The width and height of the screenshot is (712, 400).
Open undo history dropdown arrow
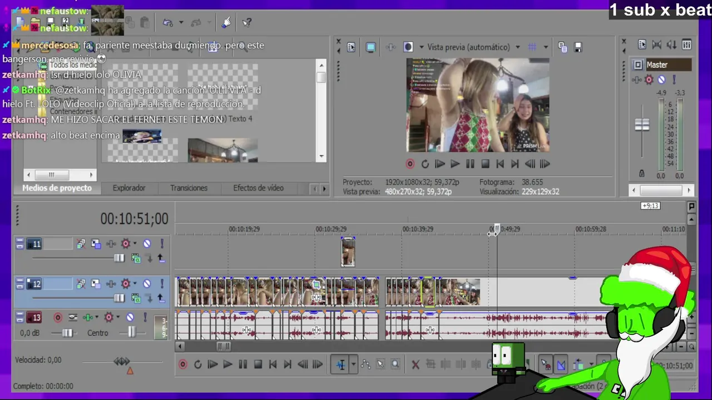pyautogui.click(x=181, y=23)
